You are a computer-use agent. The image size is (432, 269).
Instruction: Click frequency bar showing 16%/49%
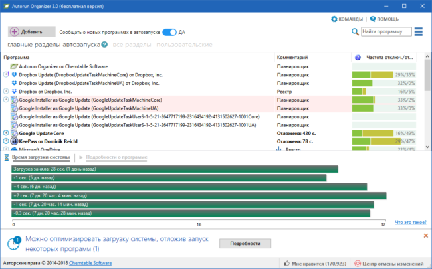click(x=383, y=134)
